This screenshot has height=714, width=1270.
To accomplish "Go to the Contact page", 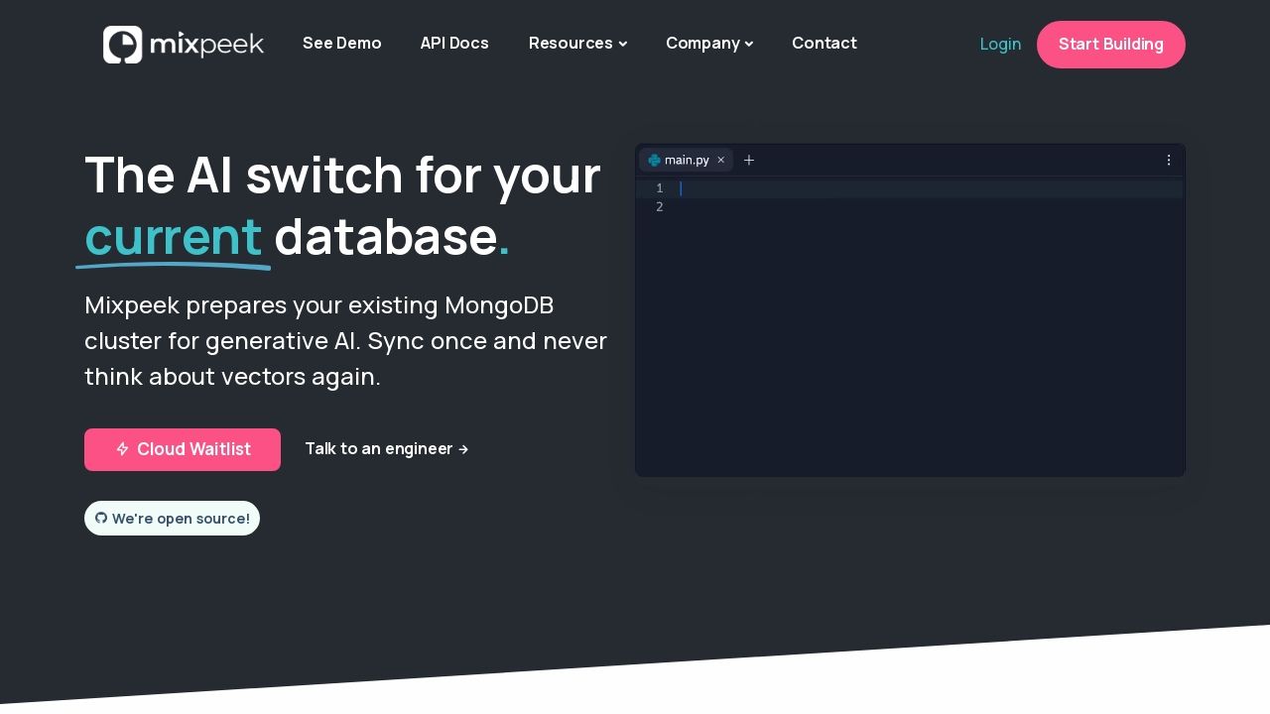I will pyautogui.click(x=825, y=43).
